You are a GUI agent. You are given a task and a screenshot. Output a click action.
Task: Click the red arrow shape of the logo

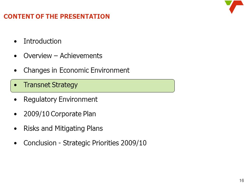pyautogui.click(x=236, y=7)
